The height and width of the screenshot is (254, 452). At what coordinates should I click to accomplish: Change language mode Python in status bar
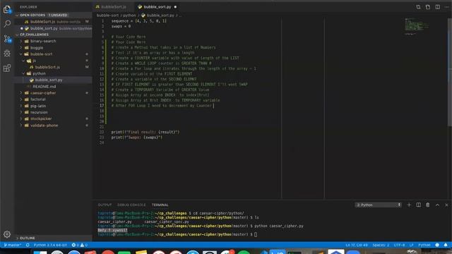[x=424, y=245]
